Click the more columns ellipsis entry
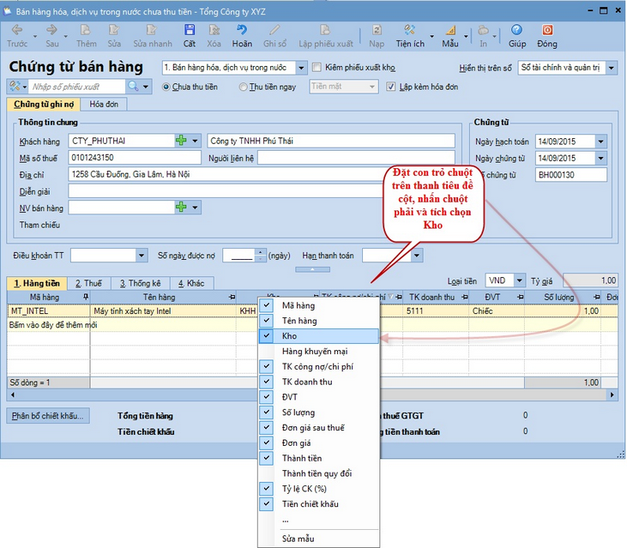Viewport: 627px width, 548px height. point(319,520)
